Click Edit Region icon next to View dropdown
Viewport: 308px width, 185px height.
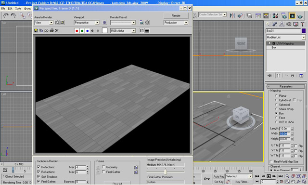(x=57, y=23)
